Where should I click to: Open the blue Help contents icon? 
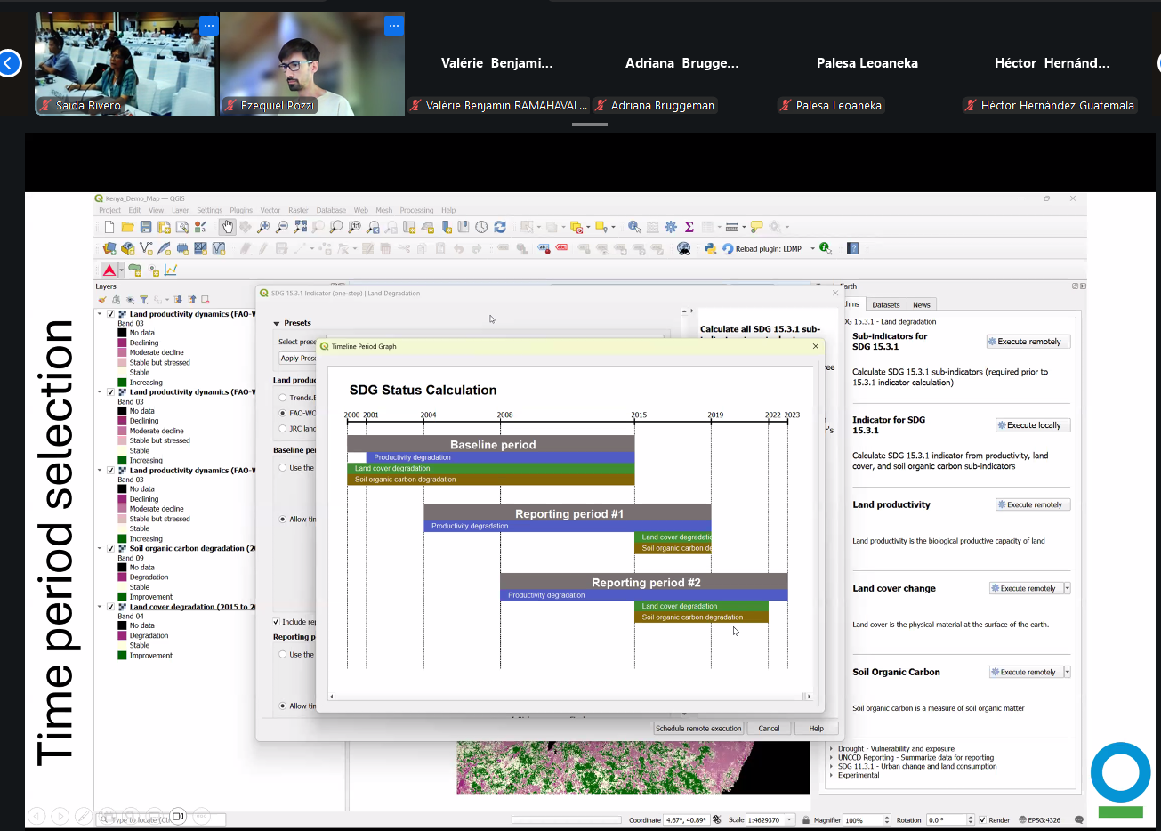click(852, 249)
